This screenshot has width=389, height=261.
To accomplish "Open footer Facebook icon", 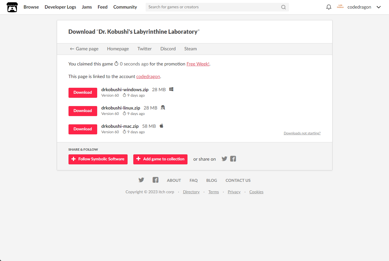I will pyautogui.click(x=155, y=180).
